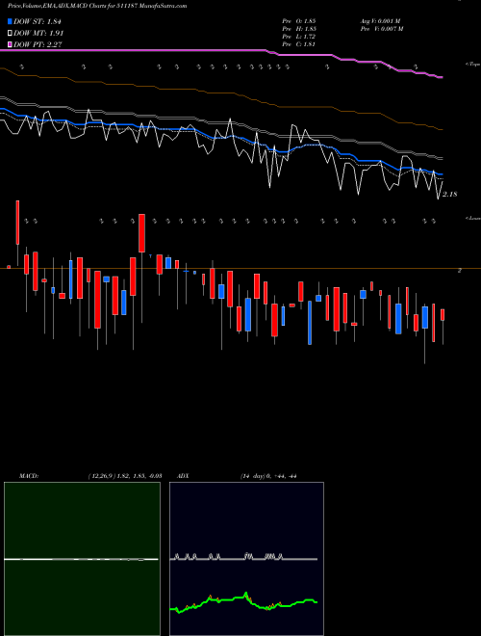Image resolution: width=481 pixels, height=636 pixels.
Task: Click the ADX (14 day) values text
Action: click(268, 476)
